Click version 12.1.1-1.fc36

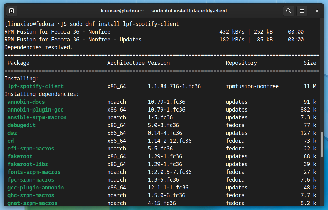click(x=168, y=188)
